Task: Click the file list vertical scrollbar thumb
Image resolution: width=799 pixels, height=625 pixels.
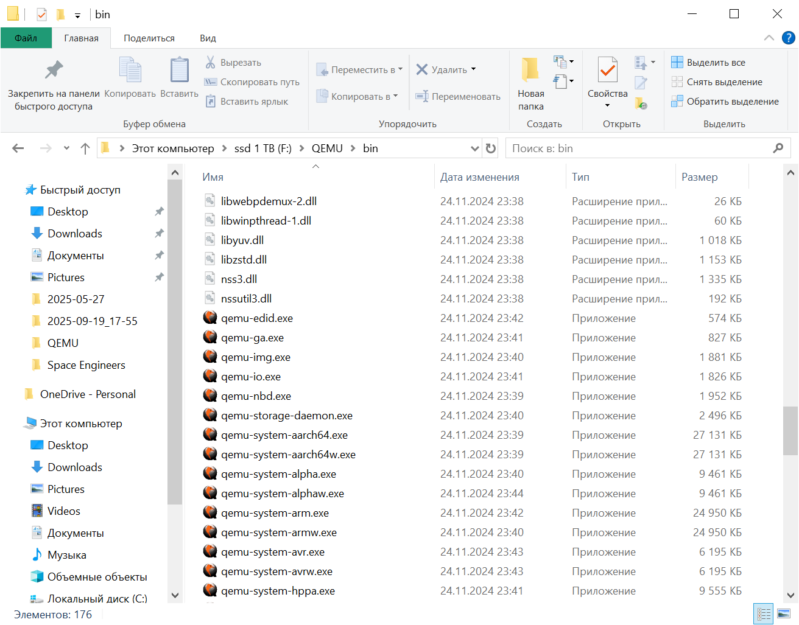Action: [790, 431]
